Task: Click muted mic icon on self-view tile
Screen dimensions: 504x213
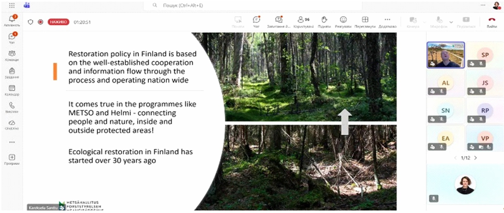Action: [433, 198]
